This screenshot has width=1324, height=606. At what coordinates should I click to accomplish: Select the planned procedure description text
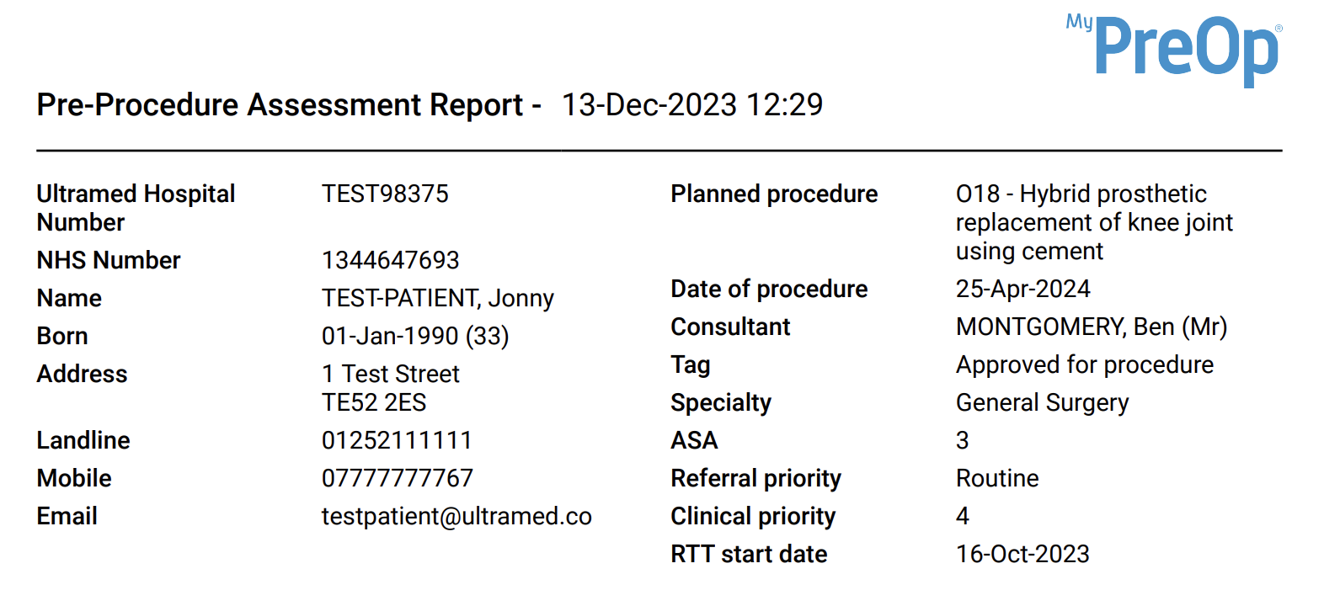coord(1094,222)
